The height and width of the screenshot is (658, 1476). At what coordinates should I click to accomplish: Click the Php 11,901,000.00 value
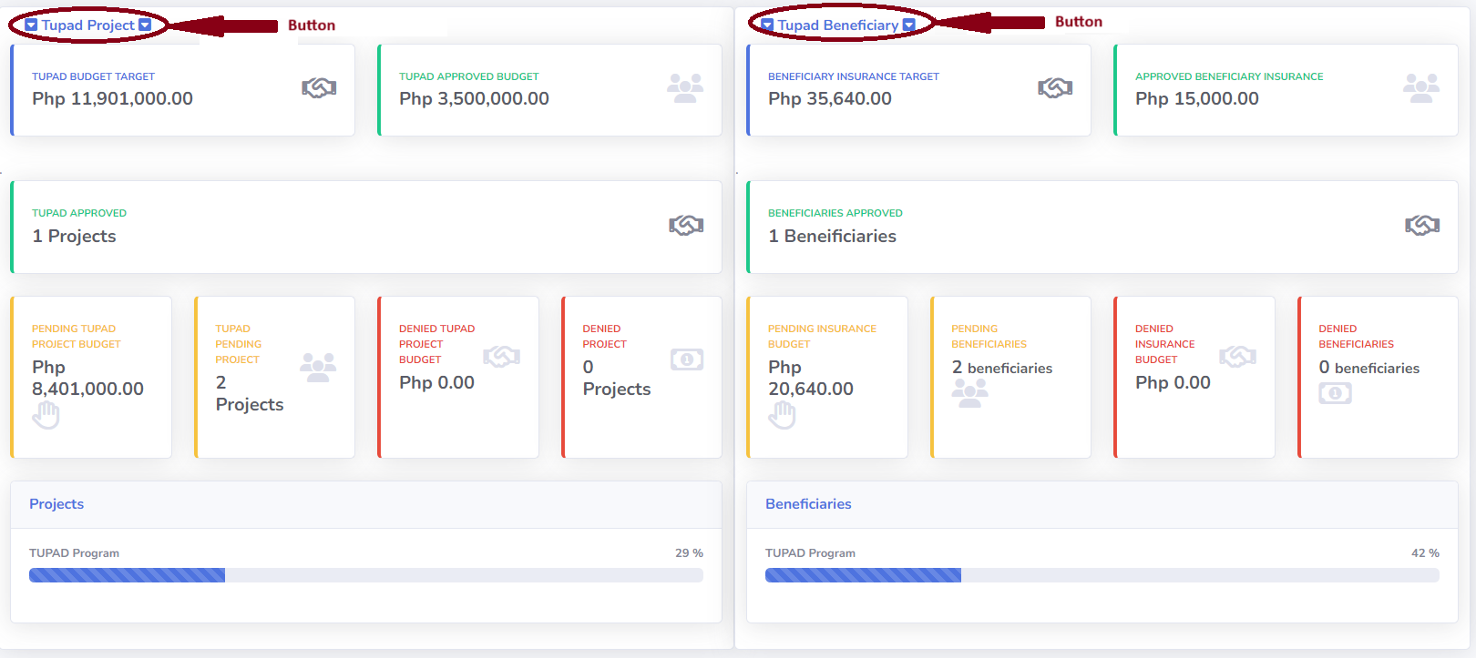[x=112, y=98]
